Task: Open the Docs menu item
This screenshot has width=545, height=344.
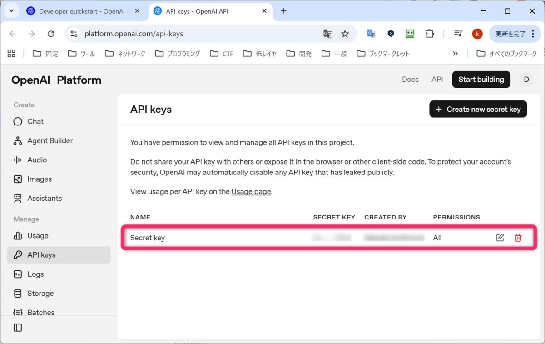Action: click(410, 79)
